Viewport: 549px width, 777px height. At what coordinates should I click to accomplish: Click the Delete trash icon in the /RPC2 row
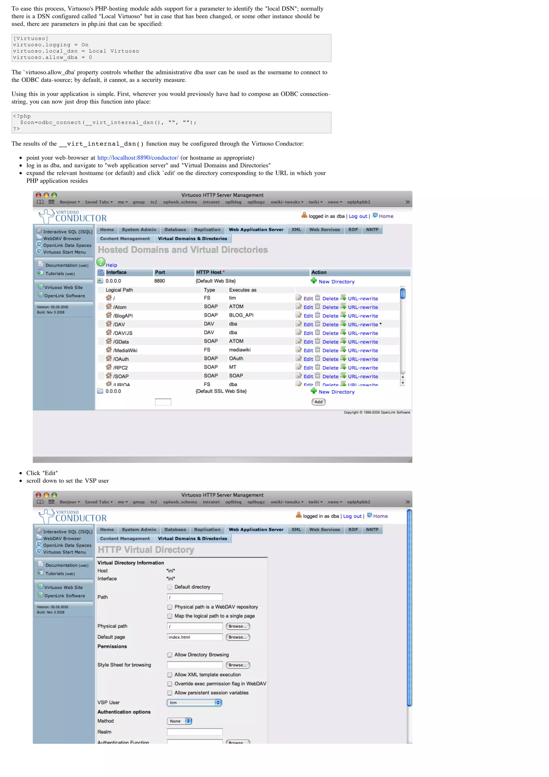click(x=318, y=367)
